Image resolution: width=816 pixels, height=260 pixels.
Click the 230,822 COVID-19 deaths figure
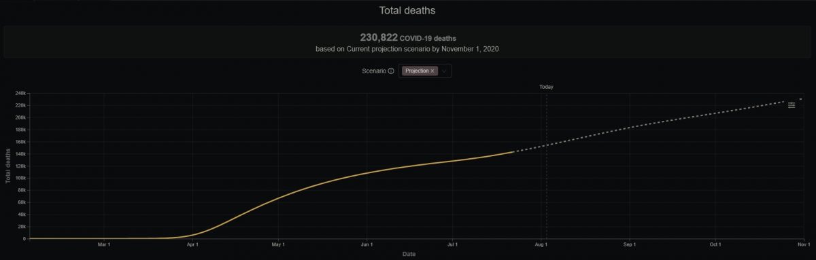[407, 37]
